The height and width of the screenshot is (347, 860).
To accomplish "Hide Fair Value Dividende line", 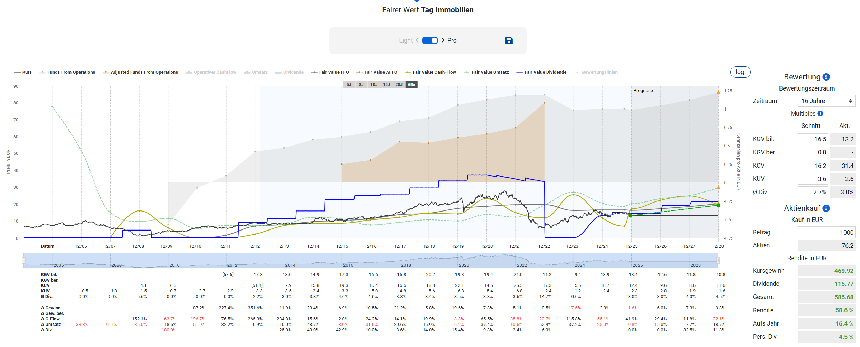I will click(x=541, y=72).
